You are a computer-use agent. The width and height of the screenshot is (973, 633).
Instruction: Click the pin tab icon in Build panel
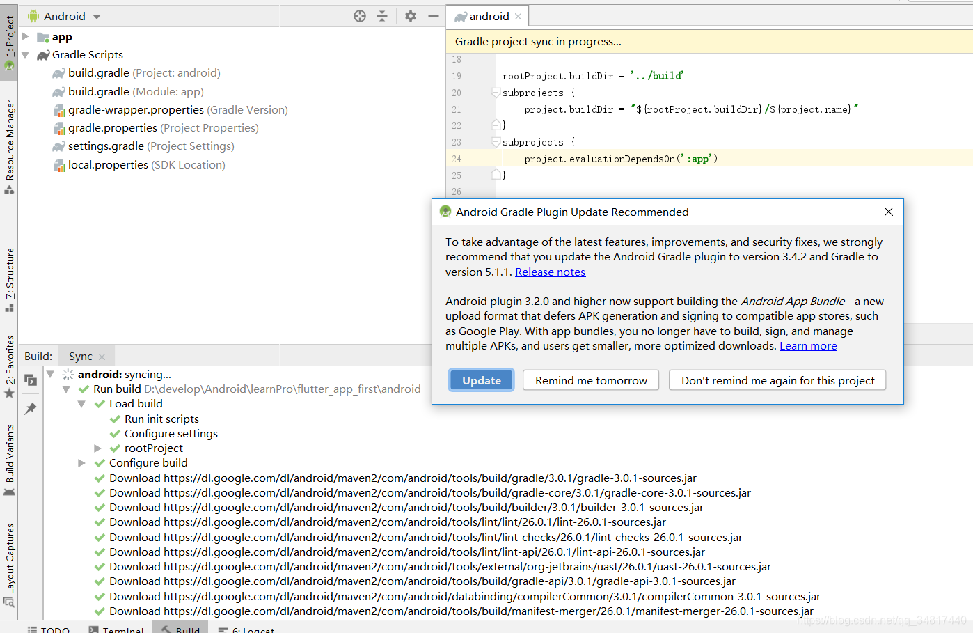pos(31,409)
